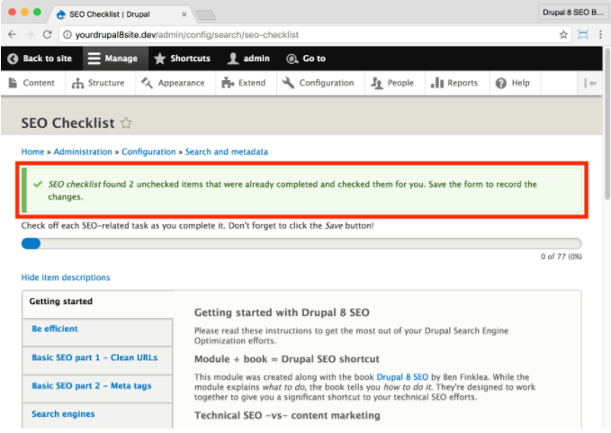Open the Shortcuts menu
Screen dimensions: 611x433
(x=183, y=59)
